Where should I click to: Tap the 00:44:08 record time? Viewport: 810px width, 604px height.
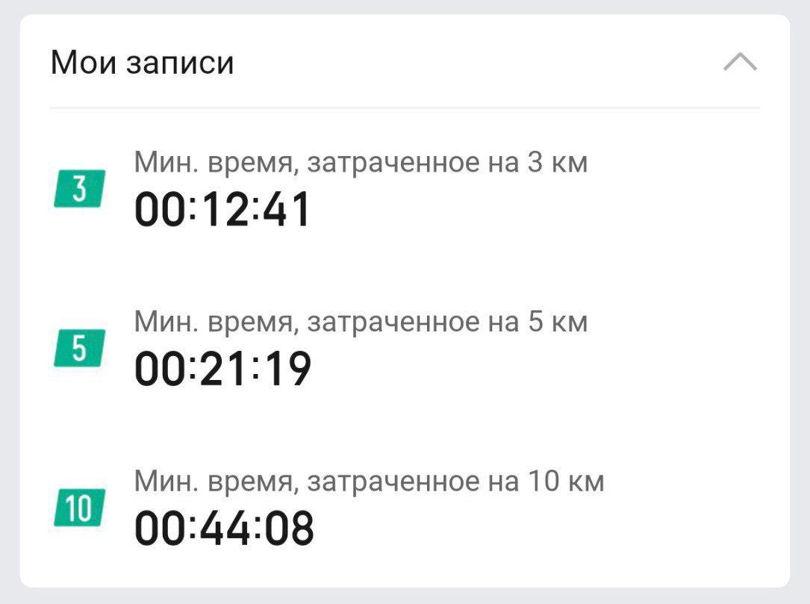point(224,529)
